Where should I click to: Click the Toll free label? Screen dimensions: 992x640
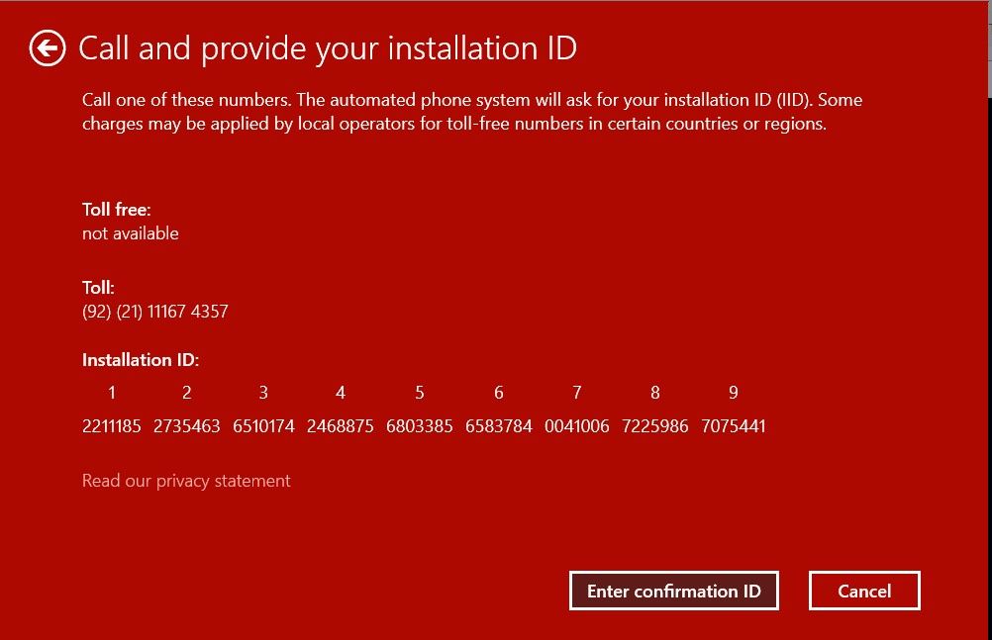point(117,210)
